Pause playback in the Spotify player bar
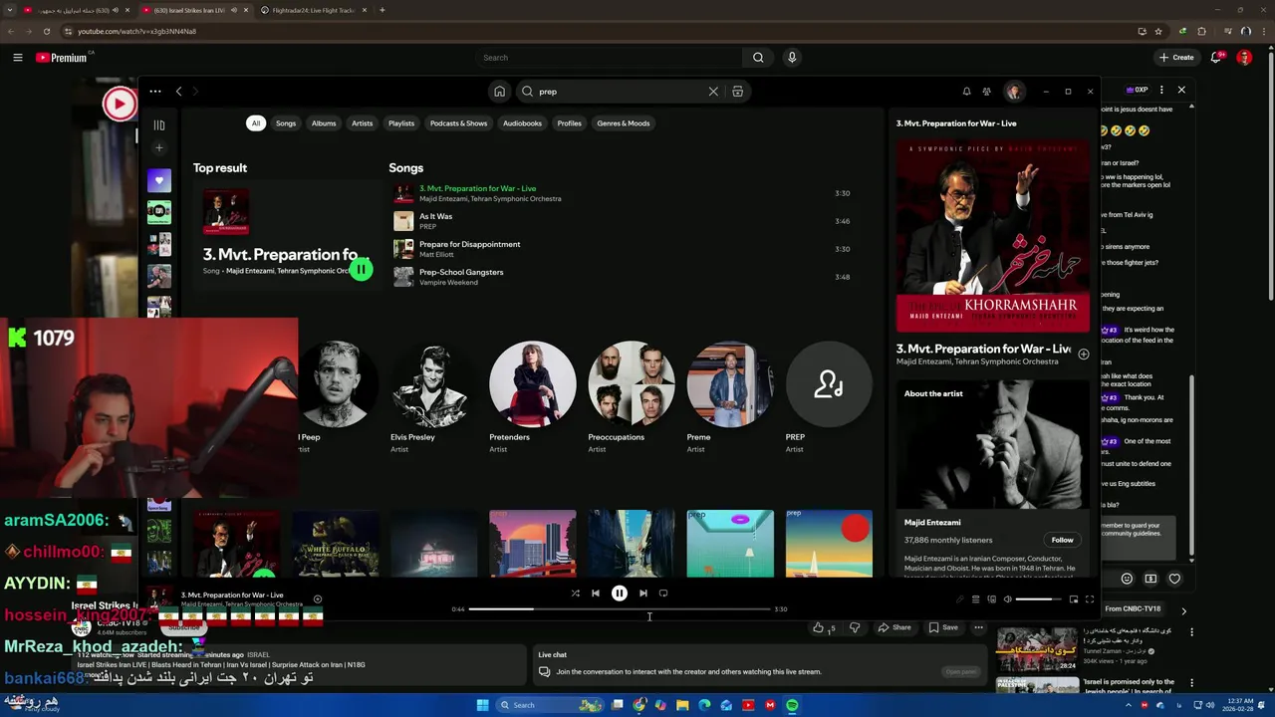The height and width of the screenshot is (717, 1275). (619, 594)
